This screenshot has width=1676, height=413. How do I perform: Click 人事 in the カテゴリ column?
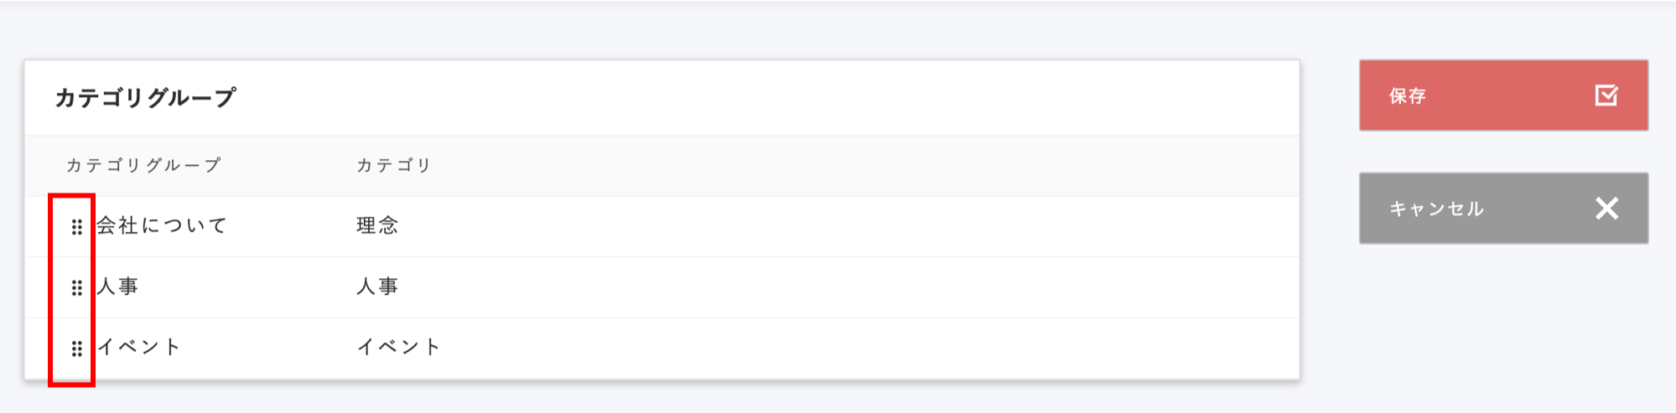tap(377, 287)
